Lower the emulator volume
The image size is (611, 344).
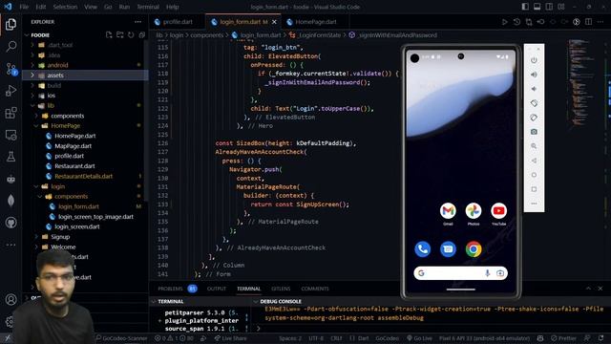(534, 89)
